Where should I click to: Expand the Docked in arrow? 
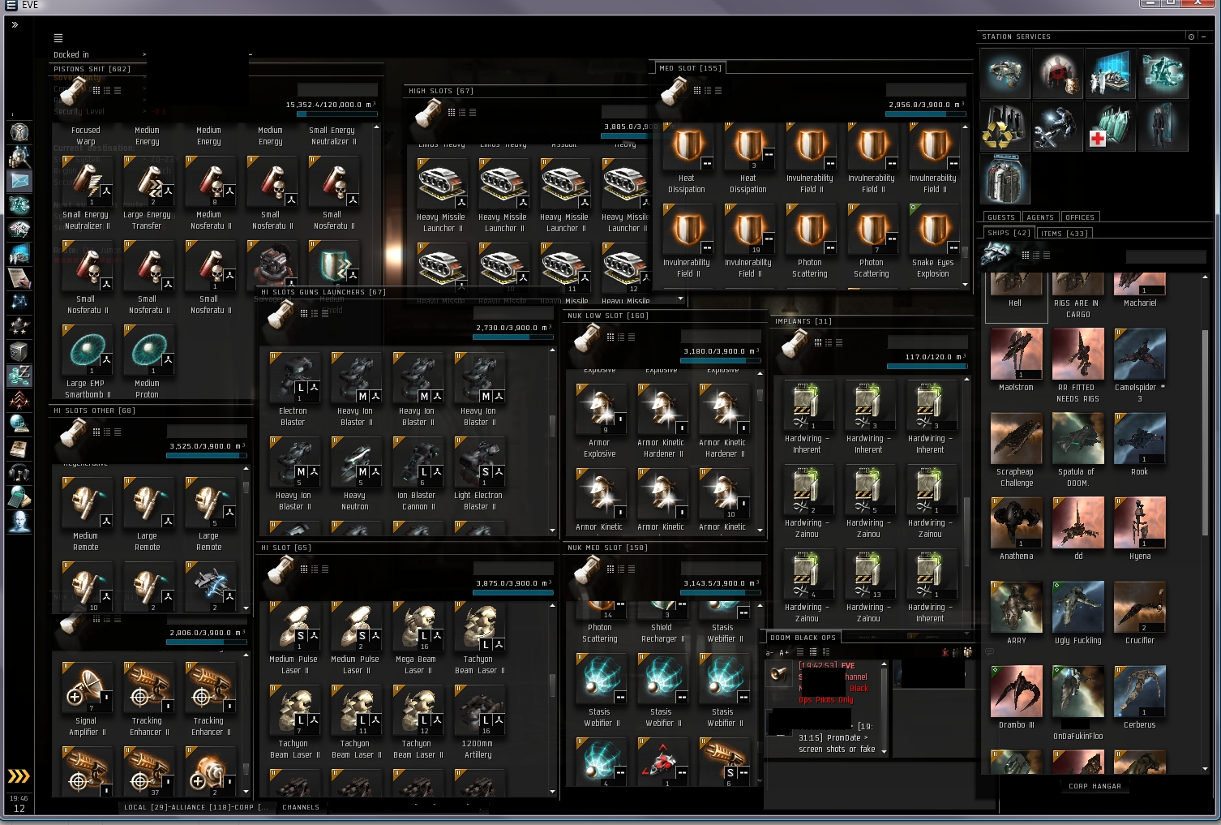[144, 54]
